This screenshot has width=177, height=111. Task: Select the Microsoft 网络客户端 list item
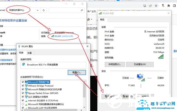(x=39, y=82)
